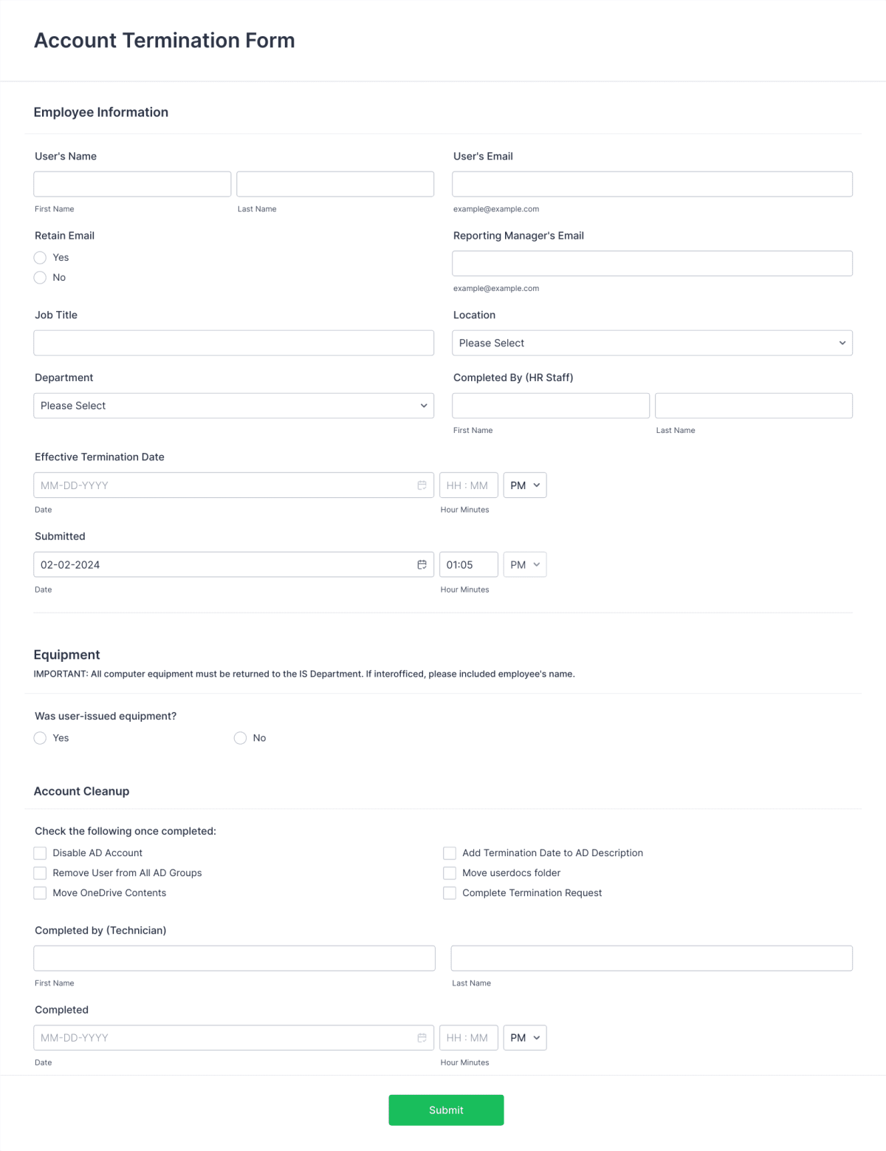Check Add Termination Date to AD Description
Image resolution: width=886 pixels, height=1151 pixels.
tap(450, 853)
